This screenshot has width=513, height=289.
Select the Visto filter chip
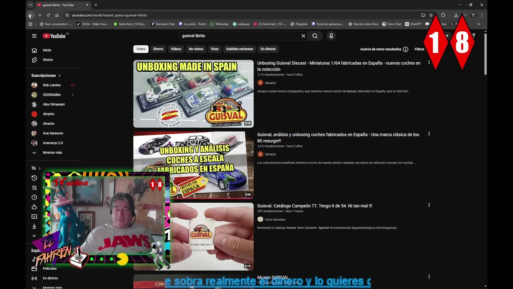[x=215, y=49]
